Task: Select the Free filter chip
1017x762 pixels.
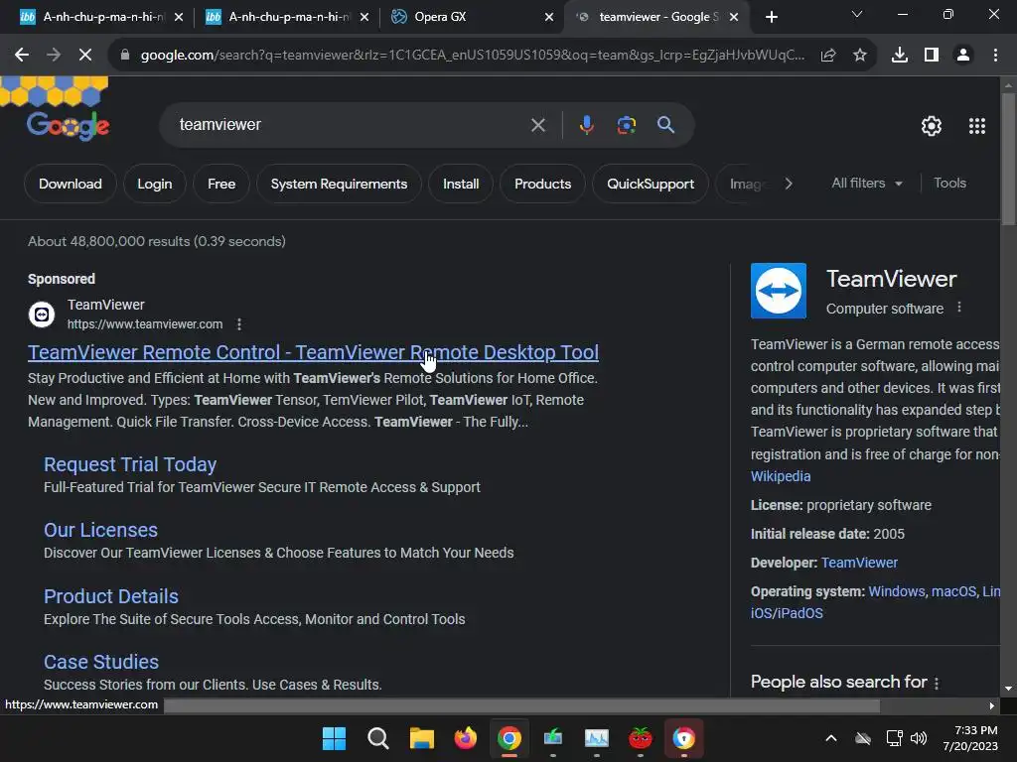Action: point(221,184)
